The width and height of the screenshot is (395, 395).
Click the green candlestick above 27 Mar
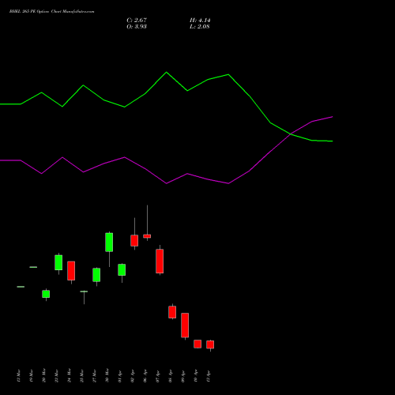point(96,275)
